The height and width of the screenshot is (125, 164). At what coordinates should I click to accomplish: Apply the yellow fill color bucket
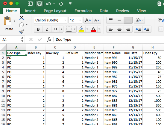[81, 29]
